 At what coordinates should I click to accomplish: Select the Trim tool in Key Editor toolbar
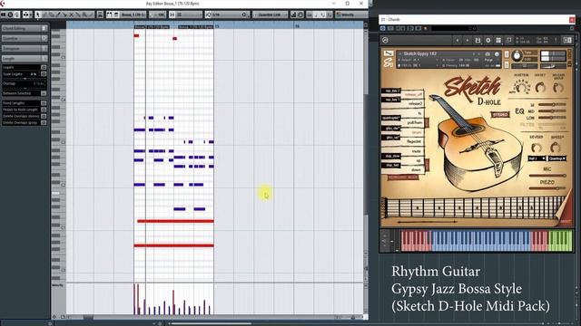point(58,14)
